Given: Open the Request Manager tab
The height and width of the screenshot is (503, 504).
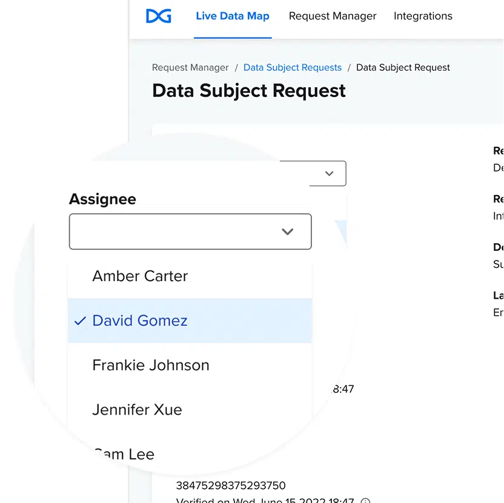Looking at the screenshot, I should click(333, 16).
